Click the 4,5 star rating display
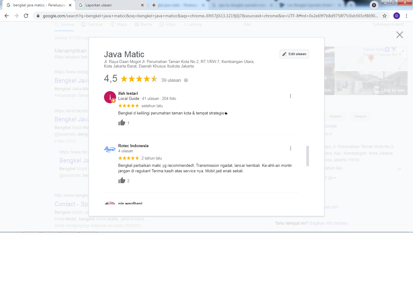 [139, 79]
